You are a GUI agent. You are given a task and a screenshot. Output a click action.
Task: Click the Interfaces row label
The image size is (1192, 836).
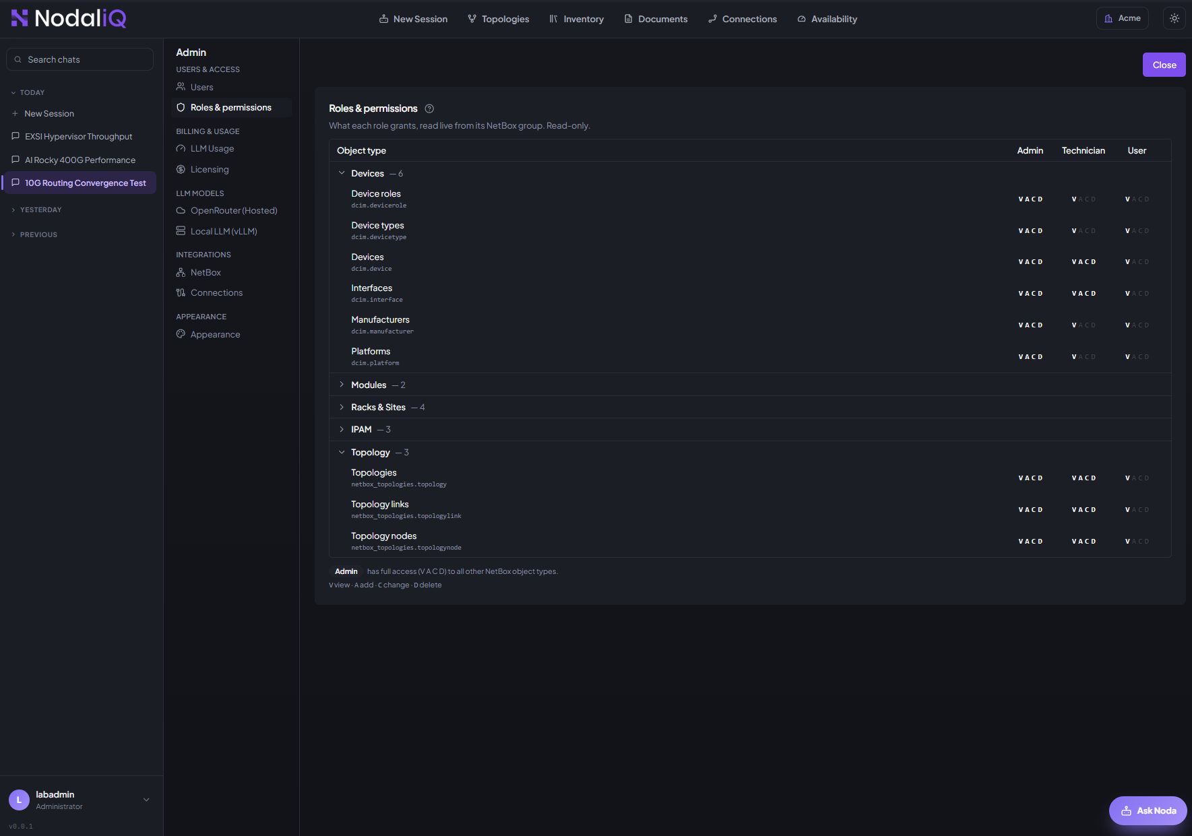pyautogui.click(x=371, y=288)
